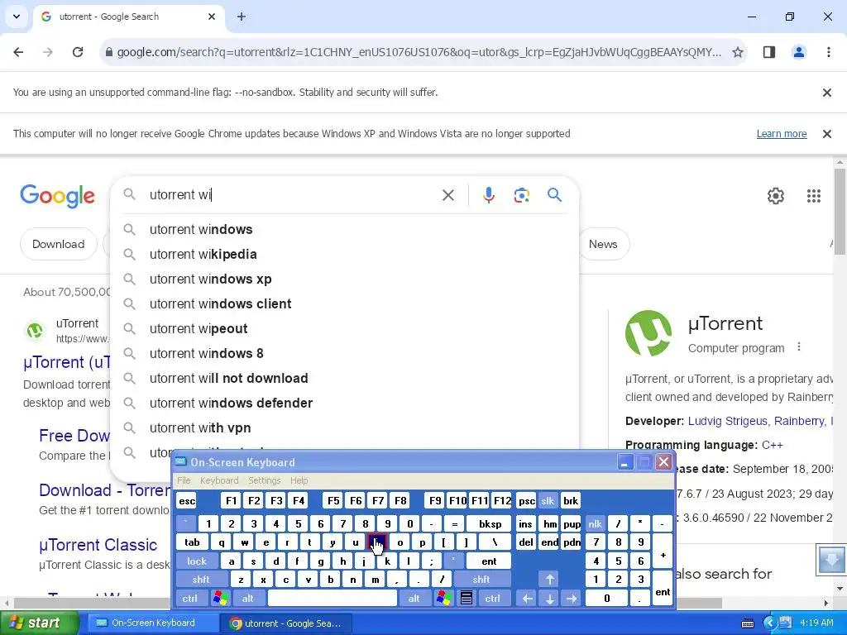847x635 pixels.
Task: Open the Chrome profile avatar
Action: (x=798, y=52)
